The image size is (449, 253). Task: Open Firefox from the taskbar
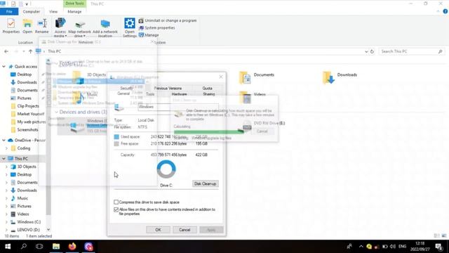72,247
